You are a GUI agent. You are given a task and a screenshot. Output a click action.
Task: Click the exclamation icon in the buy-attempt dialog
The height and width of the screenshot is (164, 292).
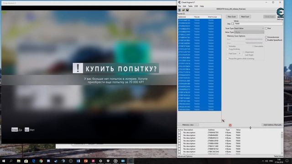point(78,68)
